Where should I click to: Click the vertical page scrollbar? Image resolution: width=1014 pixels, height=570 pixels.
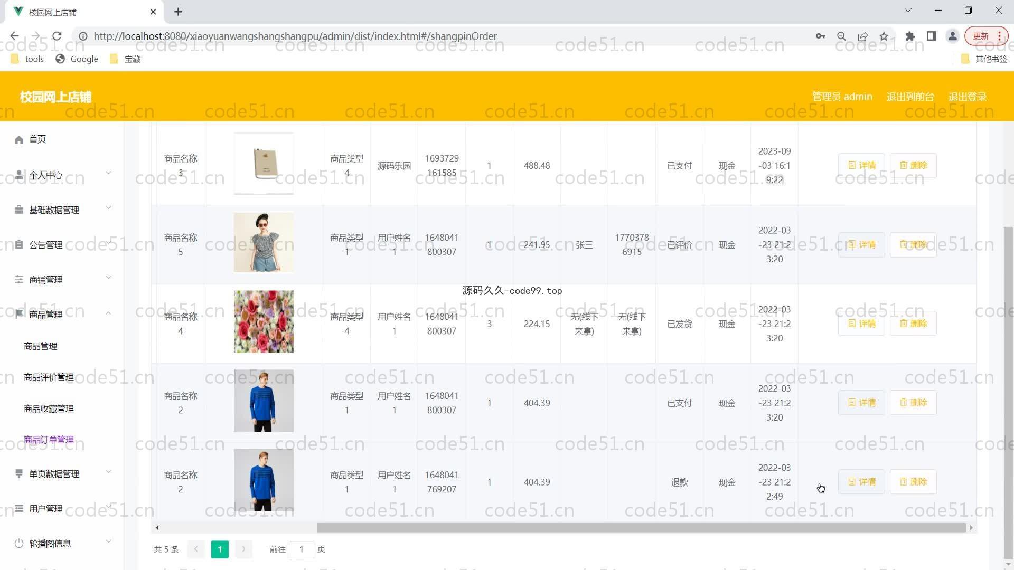[x=1008, y=392]
